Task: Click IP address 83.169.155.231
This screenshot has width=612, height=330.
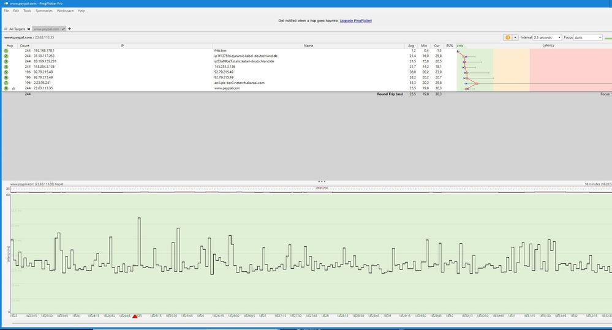Action: 45,61
